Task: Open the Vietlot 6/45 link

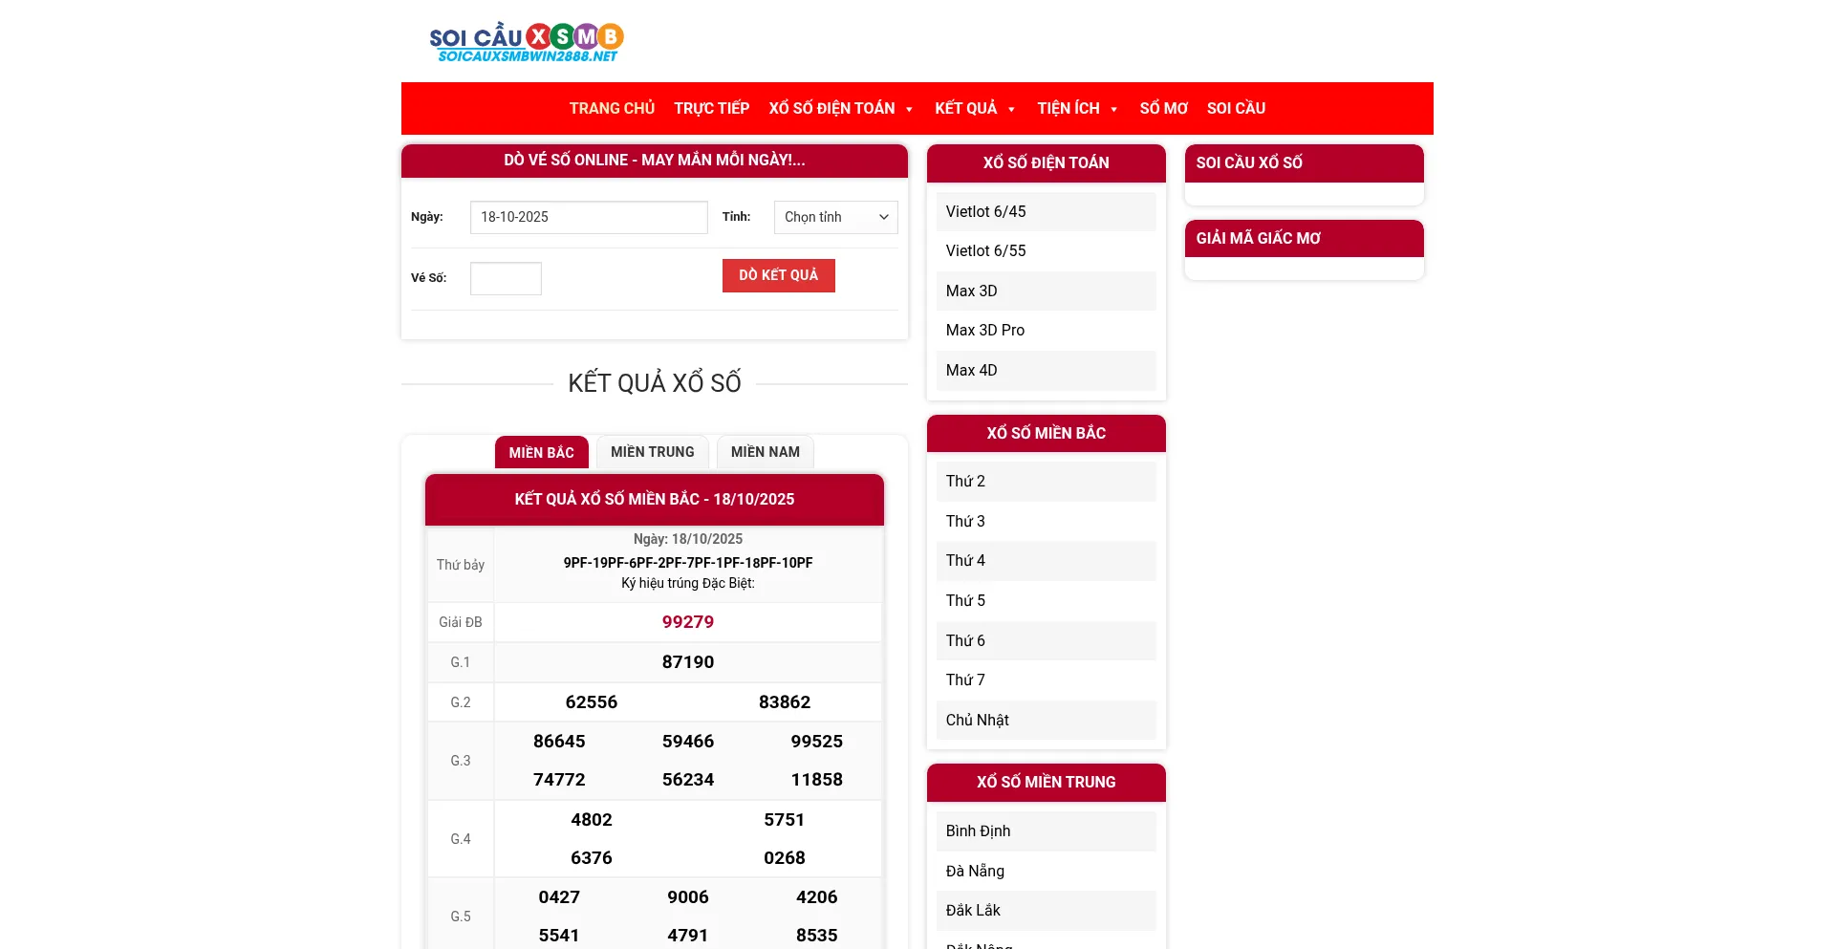Action: 985,211
